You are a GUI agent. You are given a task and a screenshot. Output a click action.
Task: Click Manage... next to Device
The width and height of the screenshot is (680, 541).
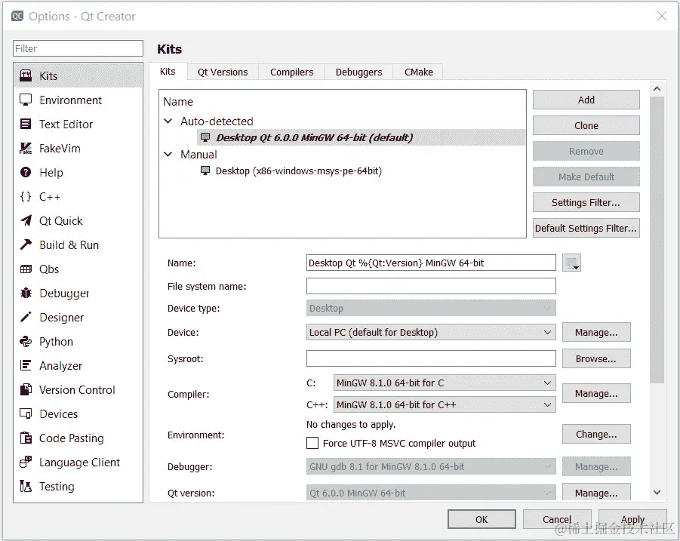click(x=596, y=333)
